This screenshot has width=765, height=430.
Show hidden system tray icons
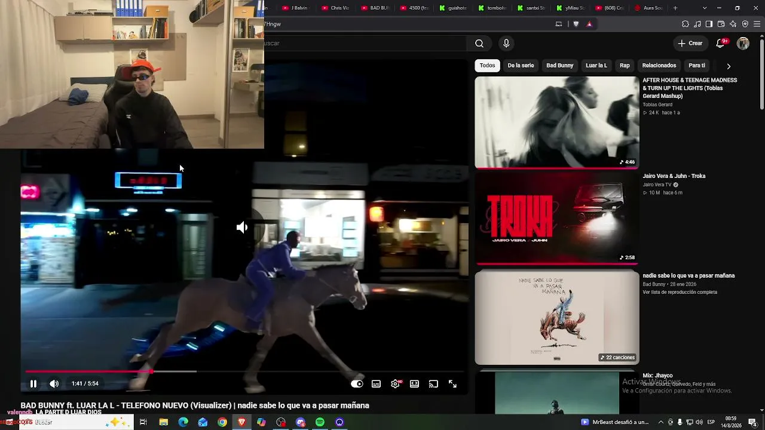[660, 422]
